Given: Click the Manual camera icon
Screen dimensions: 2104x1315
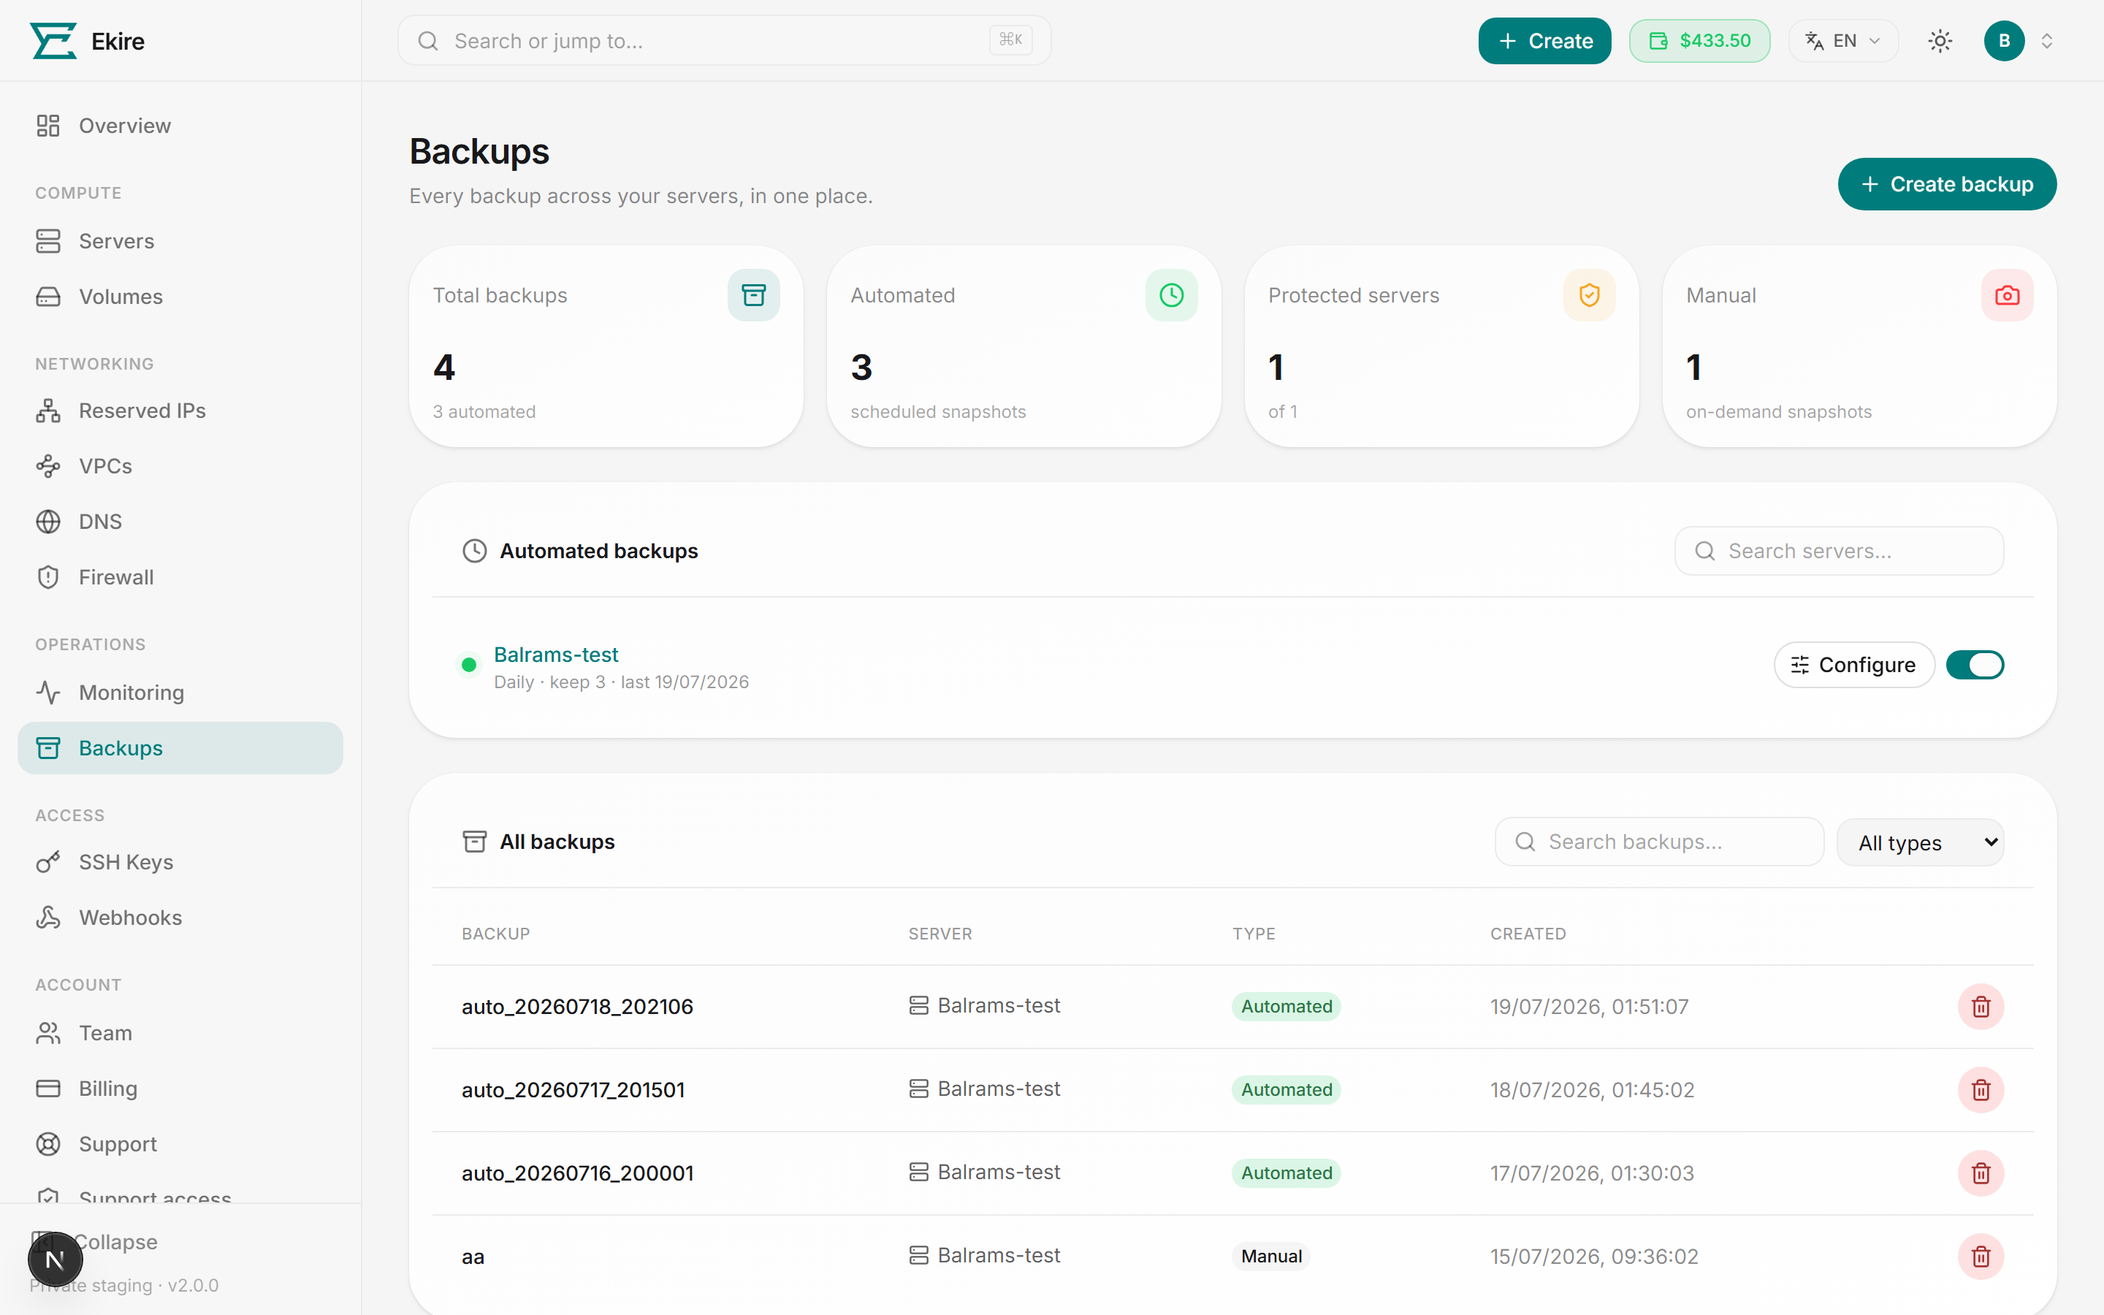Looking at the screenshot, I should pos(2007,296).
